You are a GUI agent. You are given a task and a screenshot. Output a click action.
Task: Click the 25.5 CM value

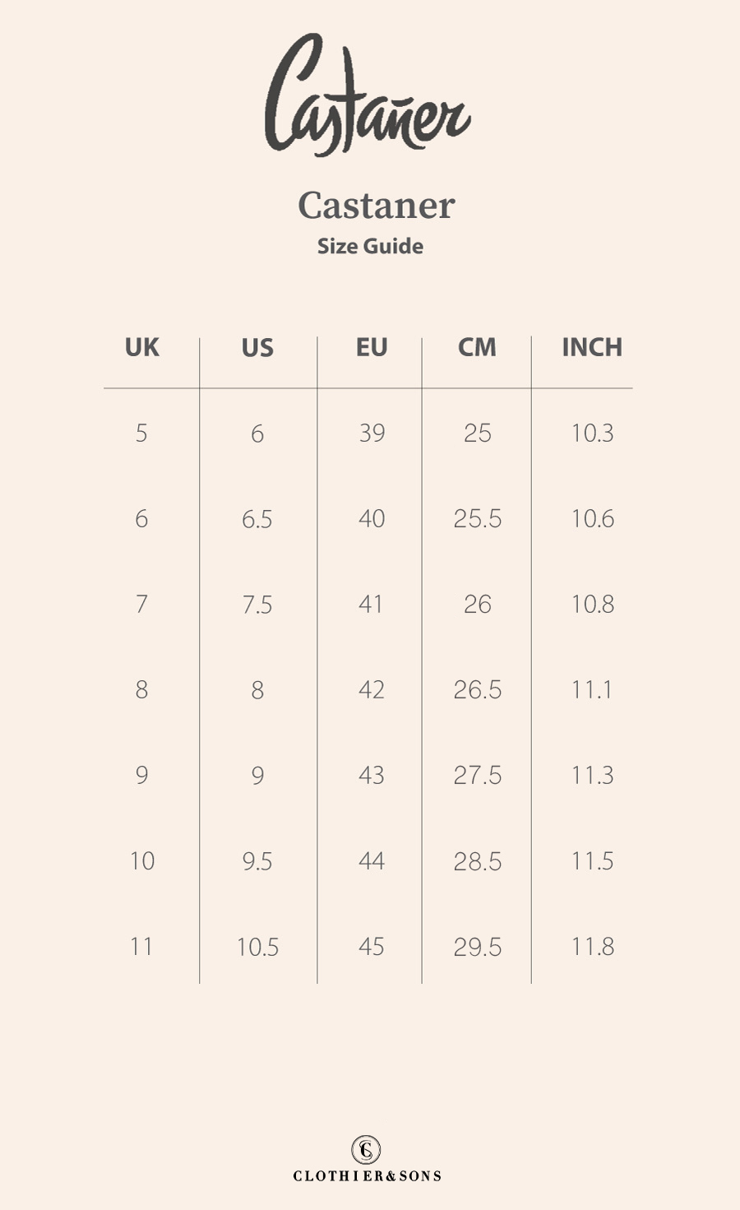[x=477, y=518]
